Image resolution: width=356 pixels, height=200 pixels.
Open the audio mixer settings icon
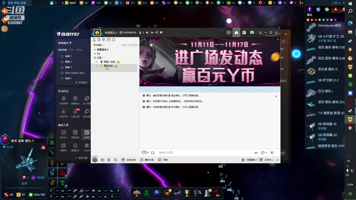click(x=115, y=160)
